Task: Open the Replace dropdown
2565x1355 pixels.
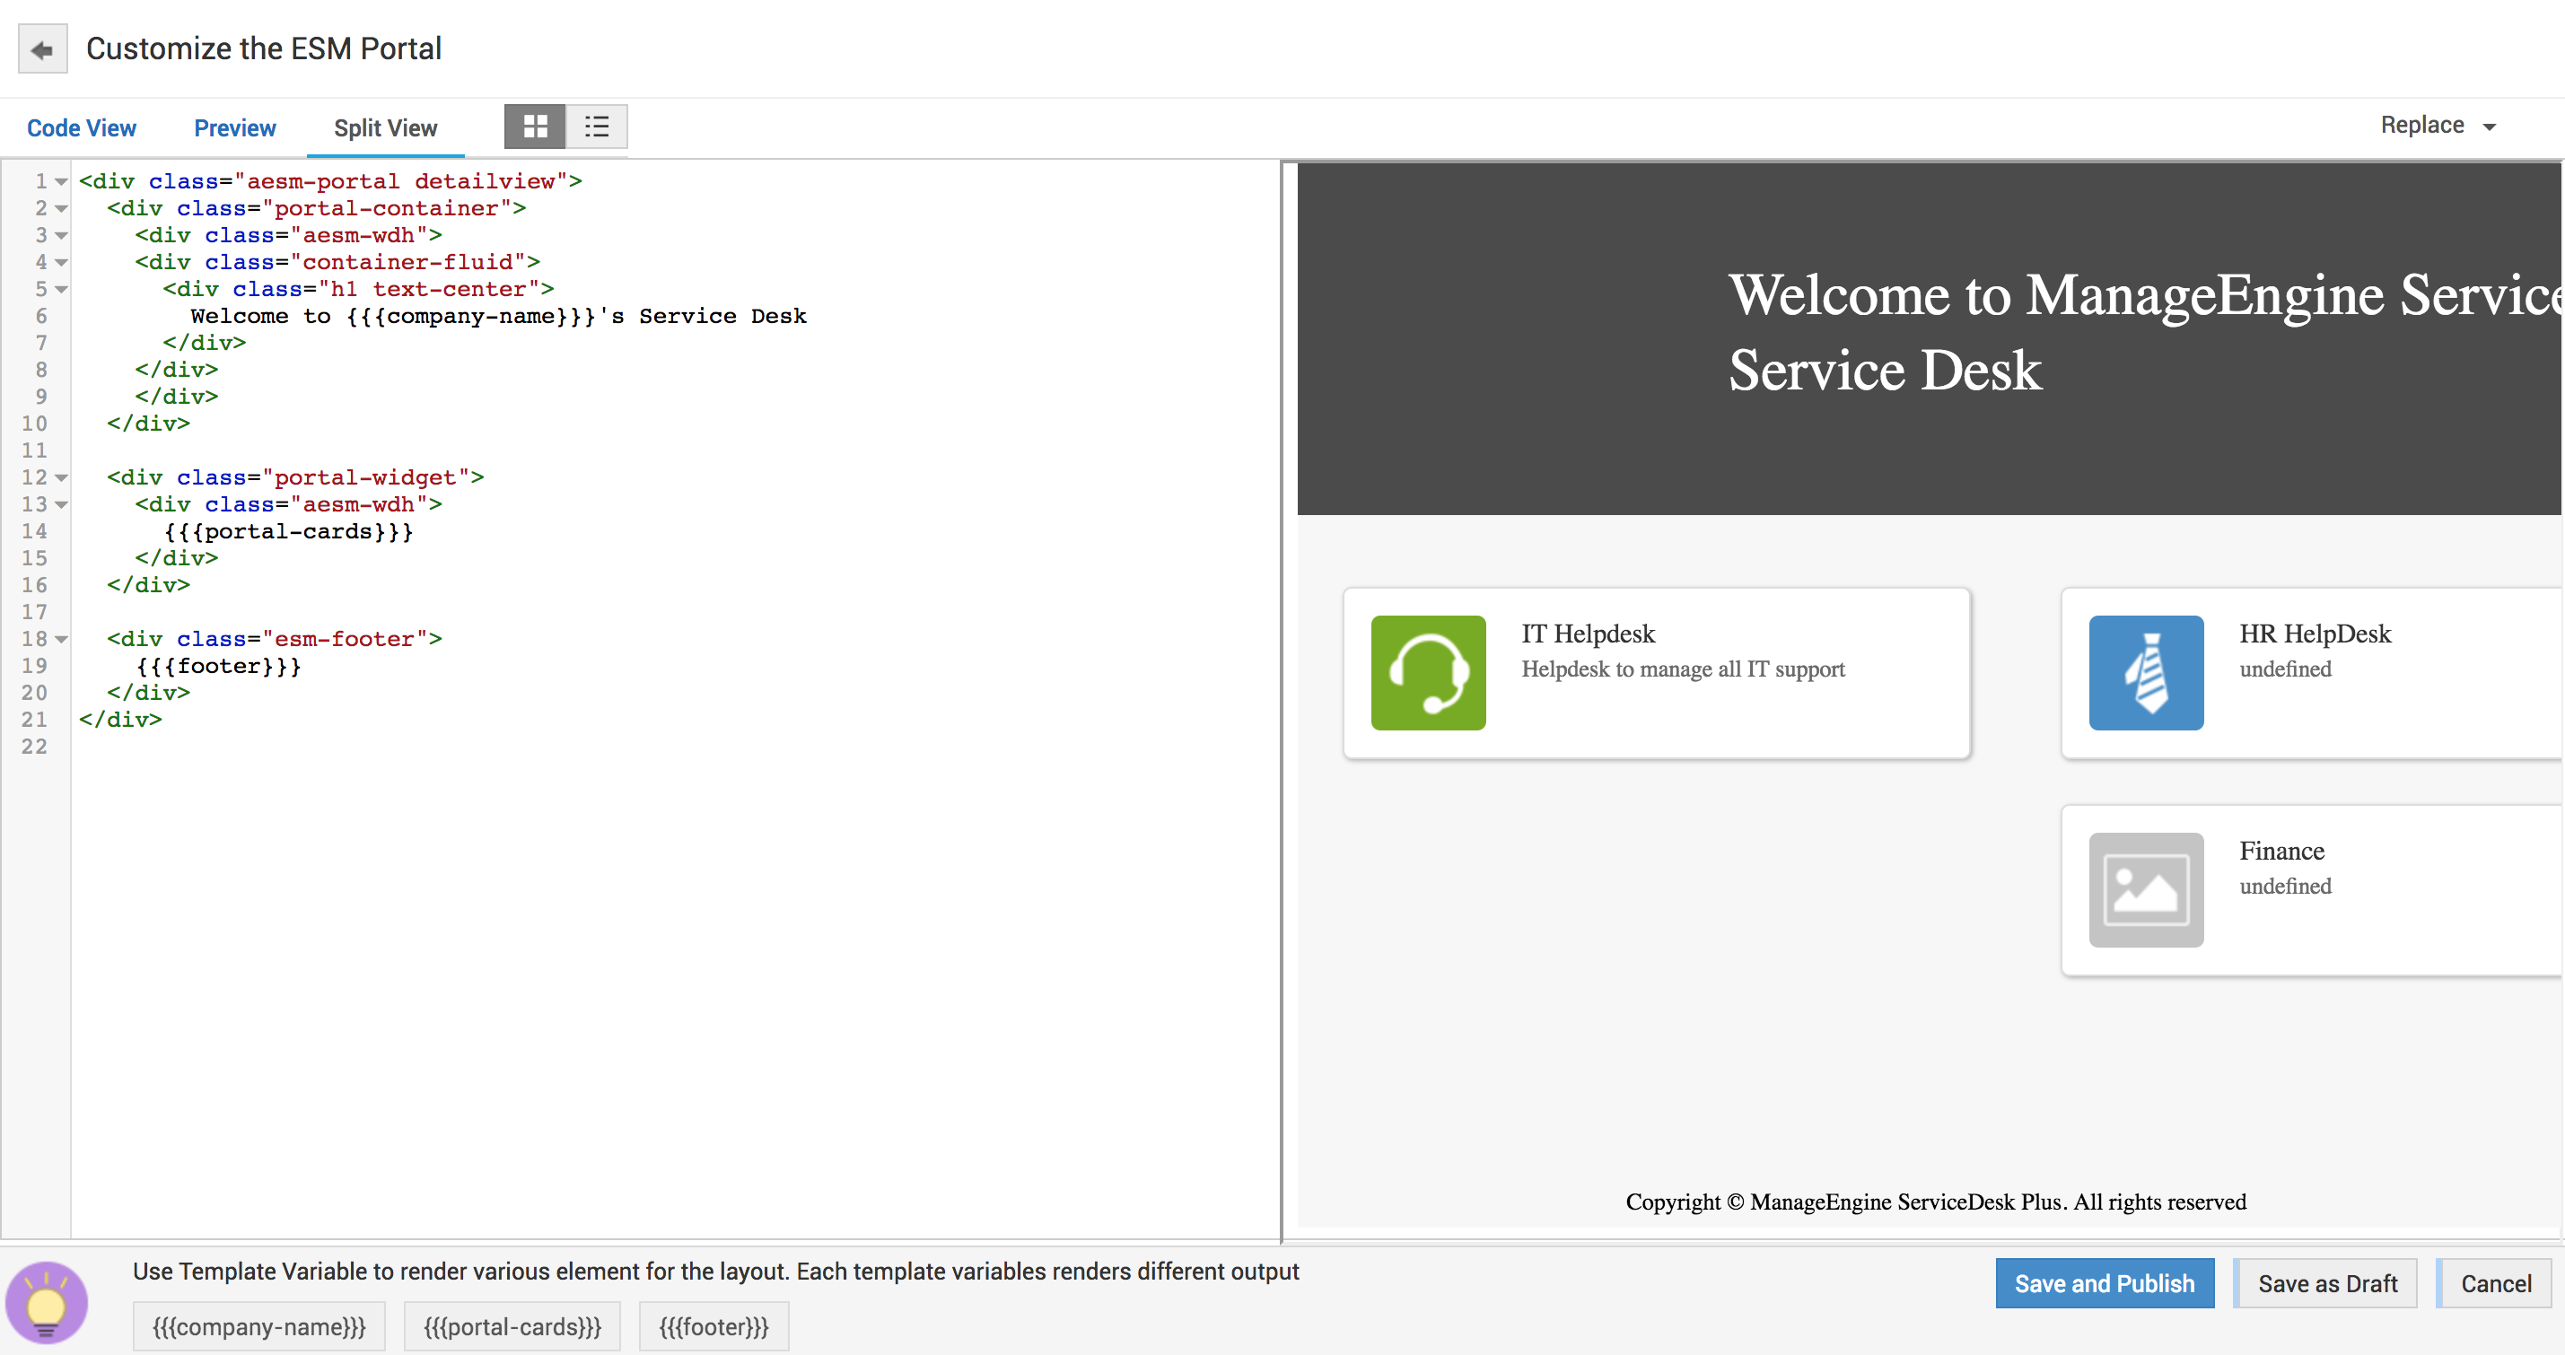Action: [x=2438, y=126]
